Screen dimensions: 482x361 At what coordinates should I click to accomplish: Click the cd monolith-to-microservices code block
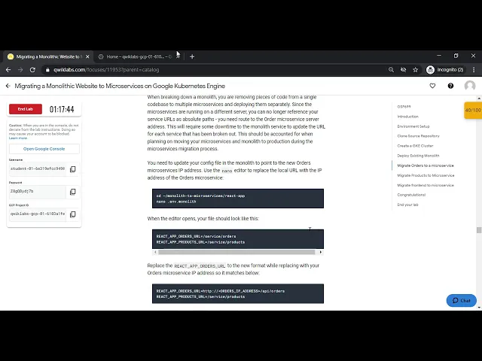pyautogui.click(x=238, y=199)
